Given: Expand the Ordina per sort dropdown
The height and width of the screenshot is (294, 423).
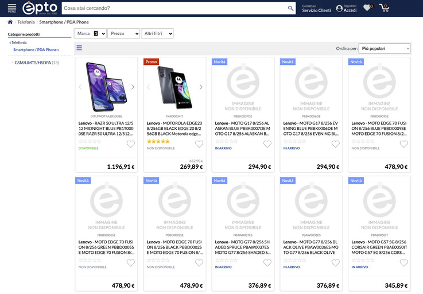Looking at the screenshot, I should click(x=384, y=49).
